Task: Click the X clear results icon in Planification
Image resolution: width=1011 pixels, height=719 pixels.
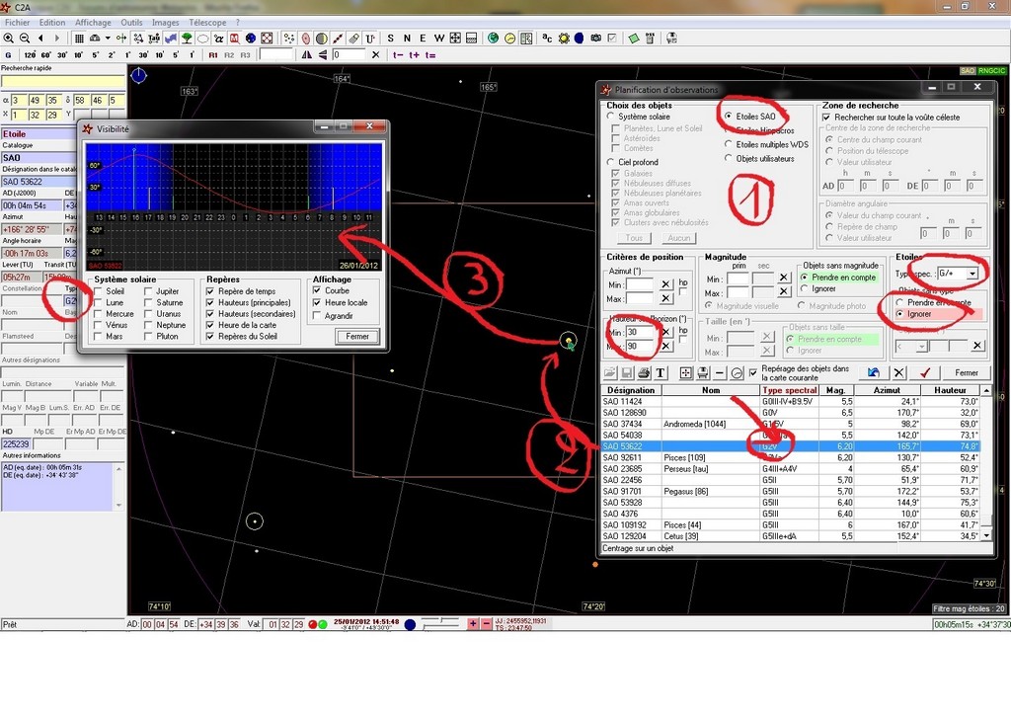Action: (x=898, y=372)
